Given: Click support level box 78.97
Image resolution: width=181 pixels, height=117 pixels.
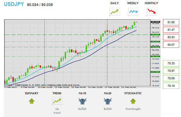Looking at the screenshot, I should pos(171,71).
